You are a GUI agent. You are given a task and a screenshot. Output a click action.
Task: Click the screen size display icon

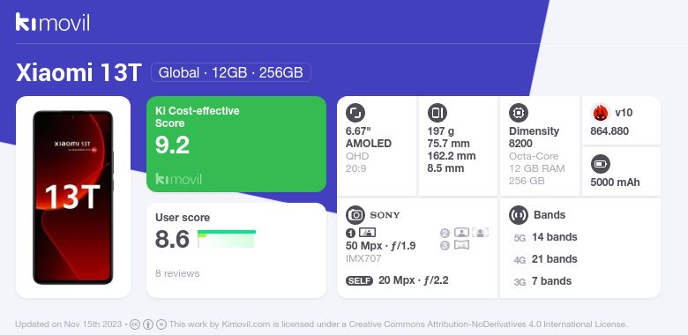355,113
